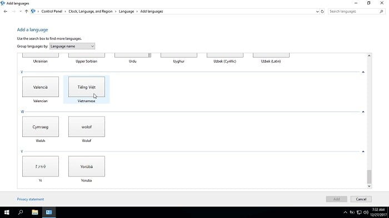
Task: Open the Privacy statement link
Action: tap(30, 199)
